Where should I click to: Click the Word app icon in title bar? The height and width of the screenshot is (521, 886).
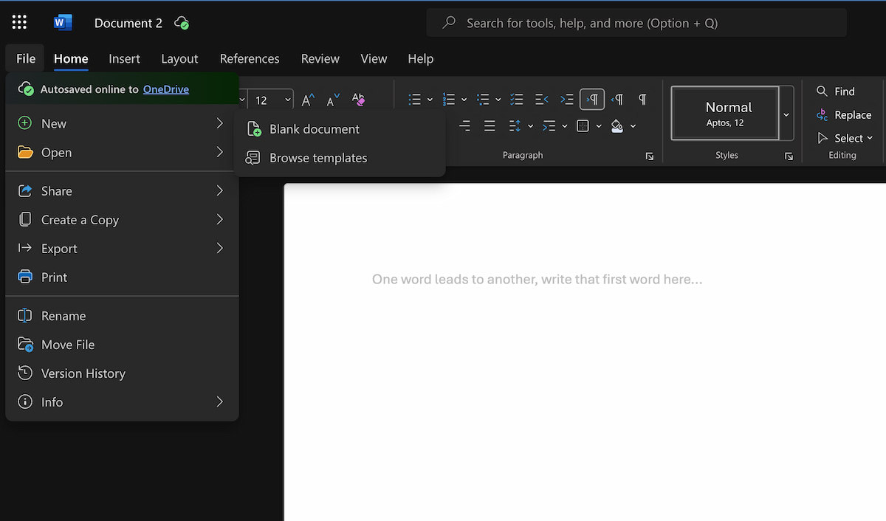[63, 21]
